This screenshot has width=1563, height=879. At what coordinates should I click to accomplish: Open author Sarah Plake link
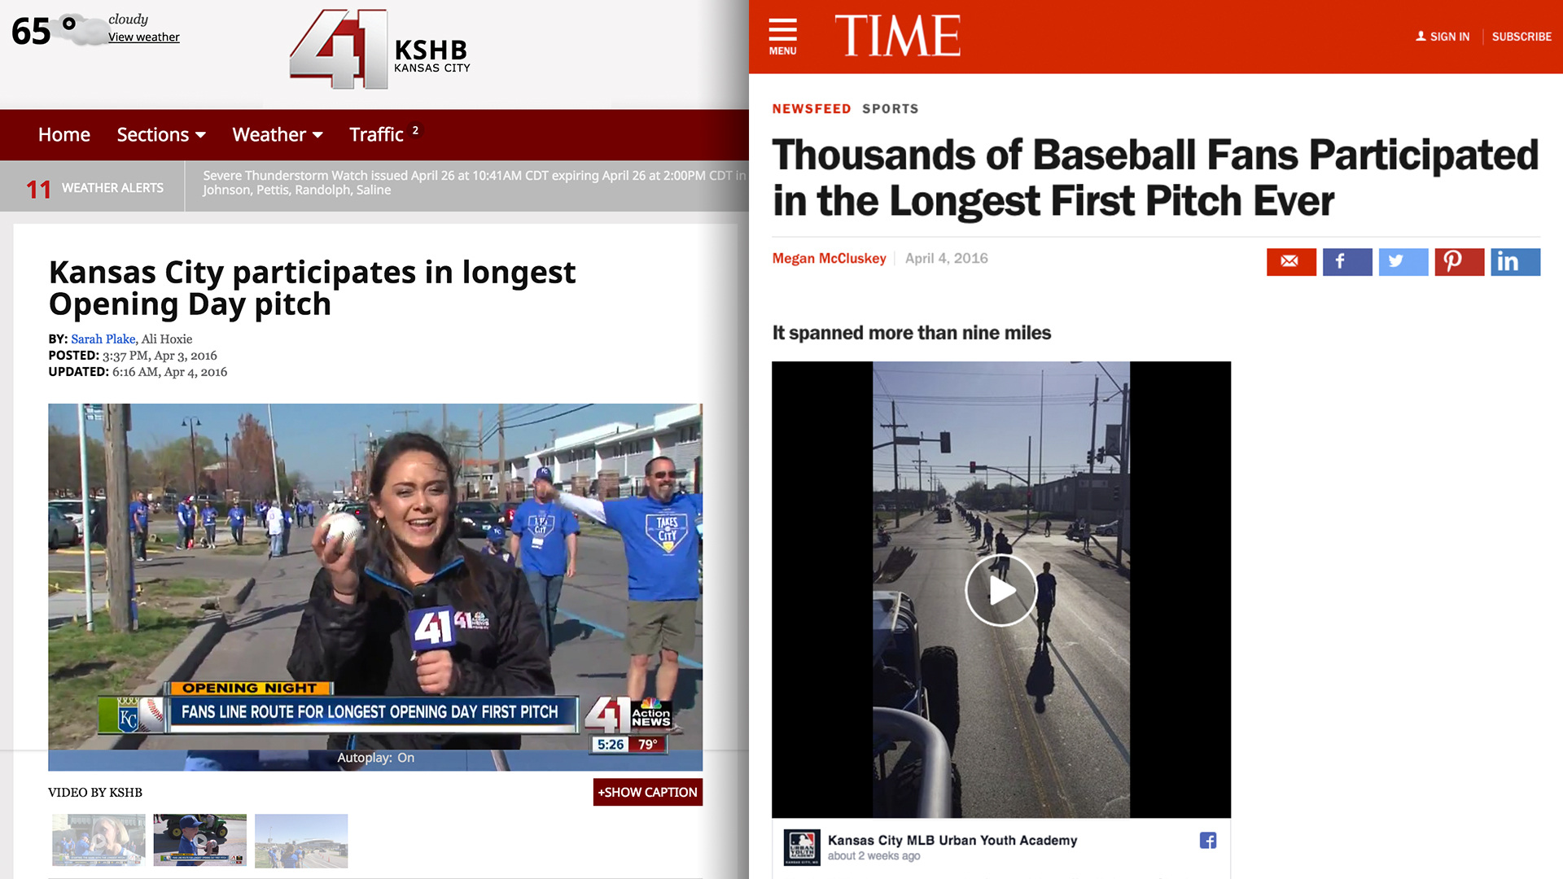103,339
